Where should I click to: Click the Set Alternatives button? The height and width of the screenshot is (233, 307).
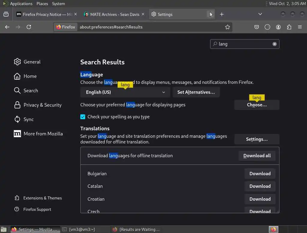pyautogui.click(x=196, y=92)
